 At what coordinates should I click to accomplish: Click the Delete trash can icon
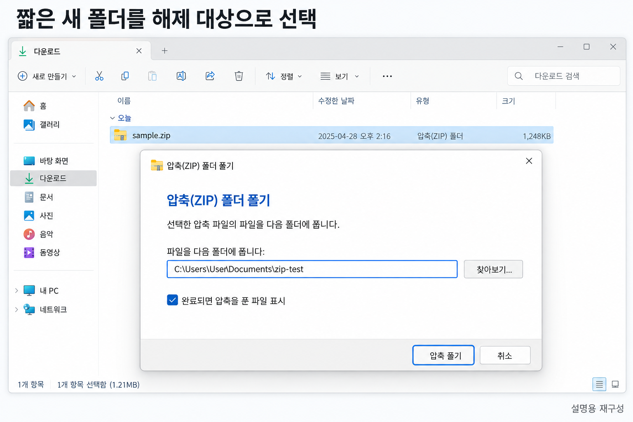click(239, 76)
